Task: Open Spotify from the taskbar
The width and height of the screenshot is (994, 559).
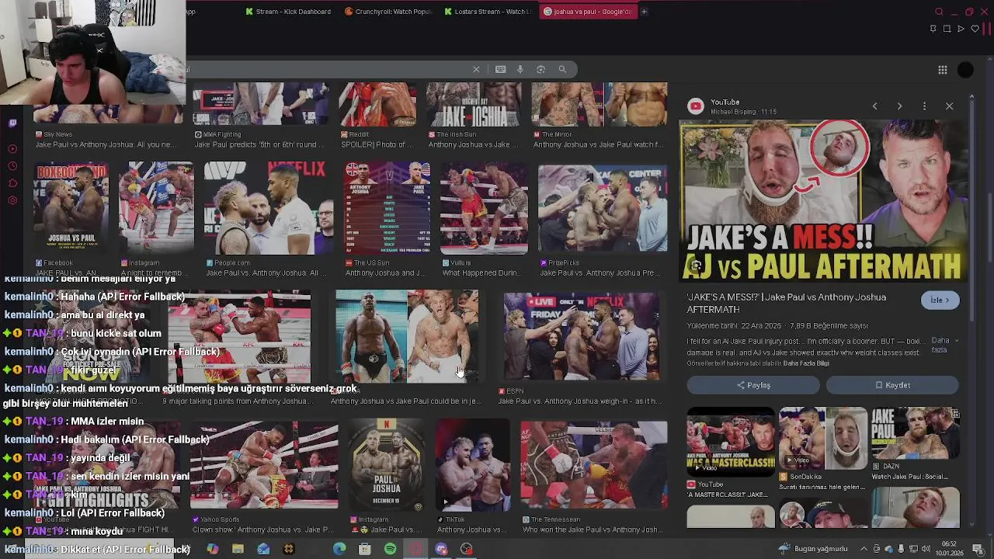Action: (x=390, y=549)
